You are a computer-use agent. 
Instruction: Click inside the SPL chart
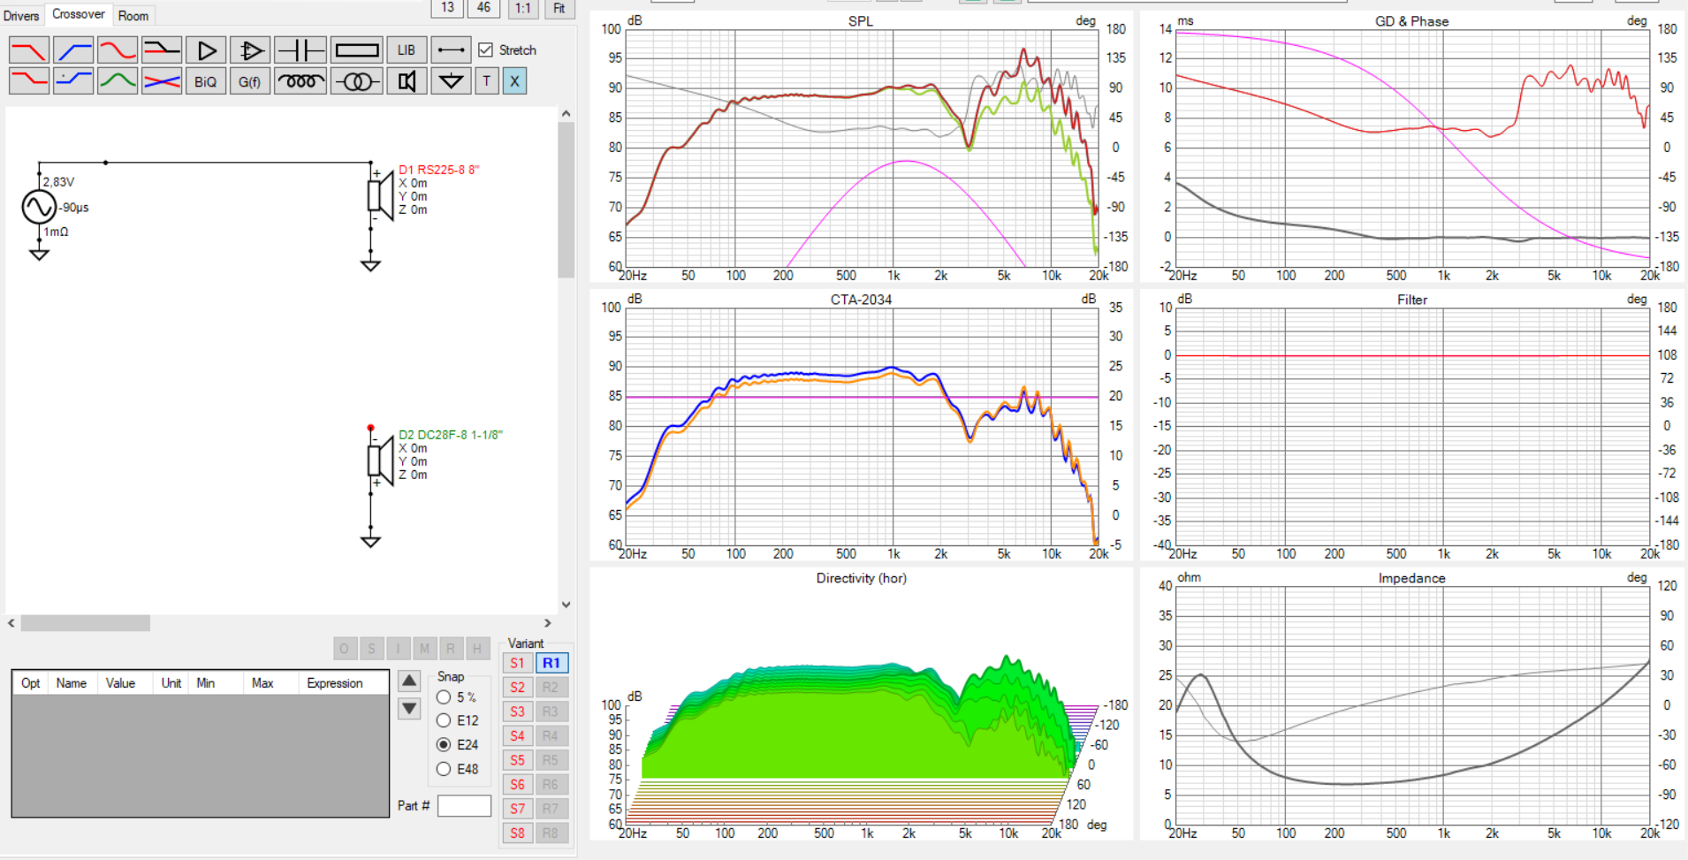click(x=862, y=148)
